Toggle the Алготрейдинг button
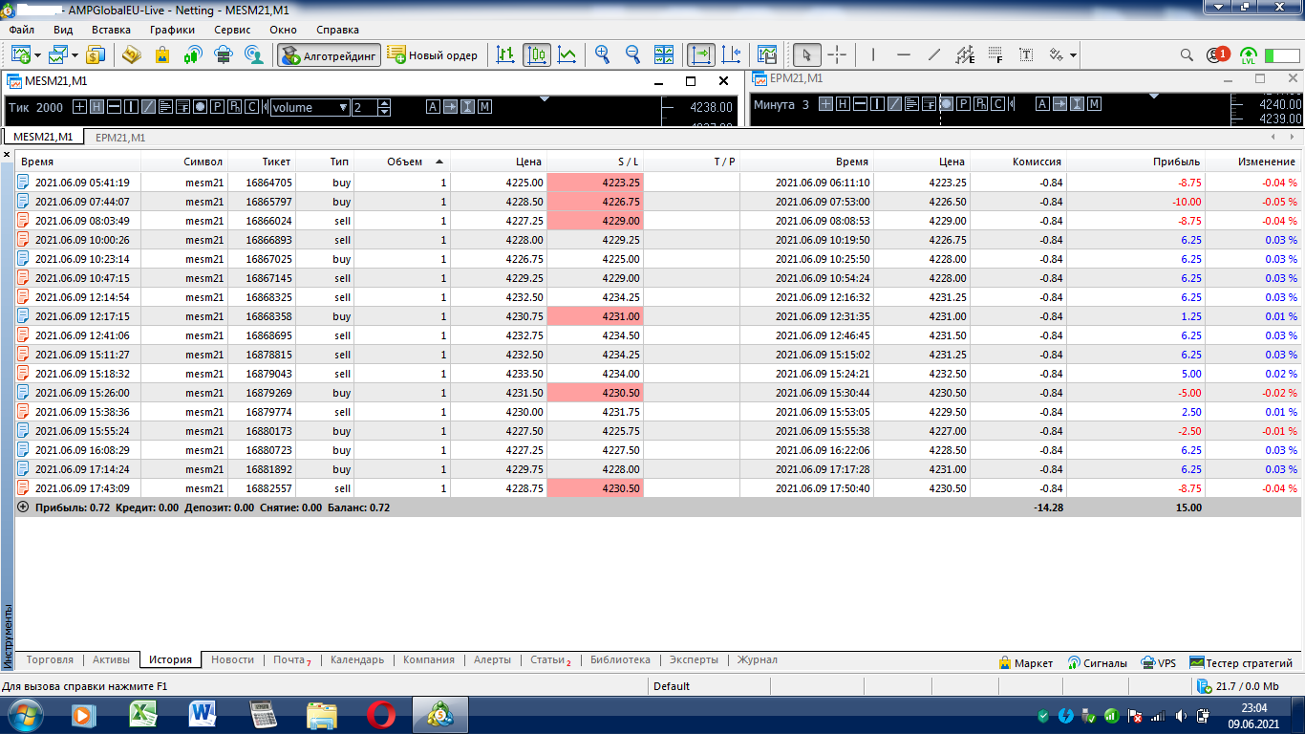1305x734 pixels. (330, 54)
